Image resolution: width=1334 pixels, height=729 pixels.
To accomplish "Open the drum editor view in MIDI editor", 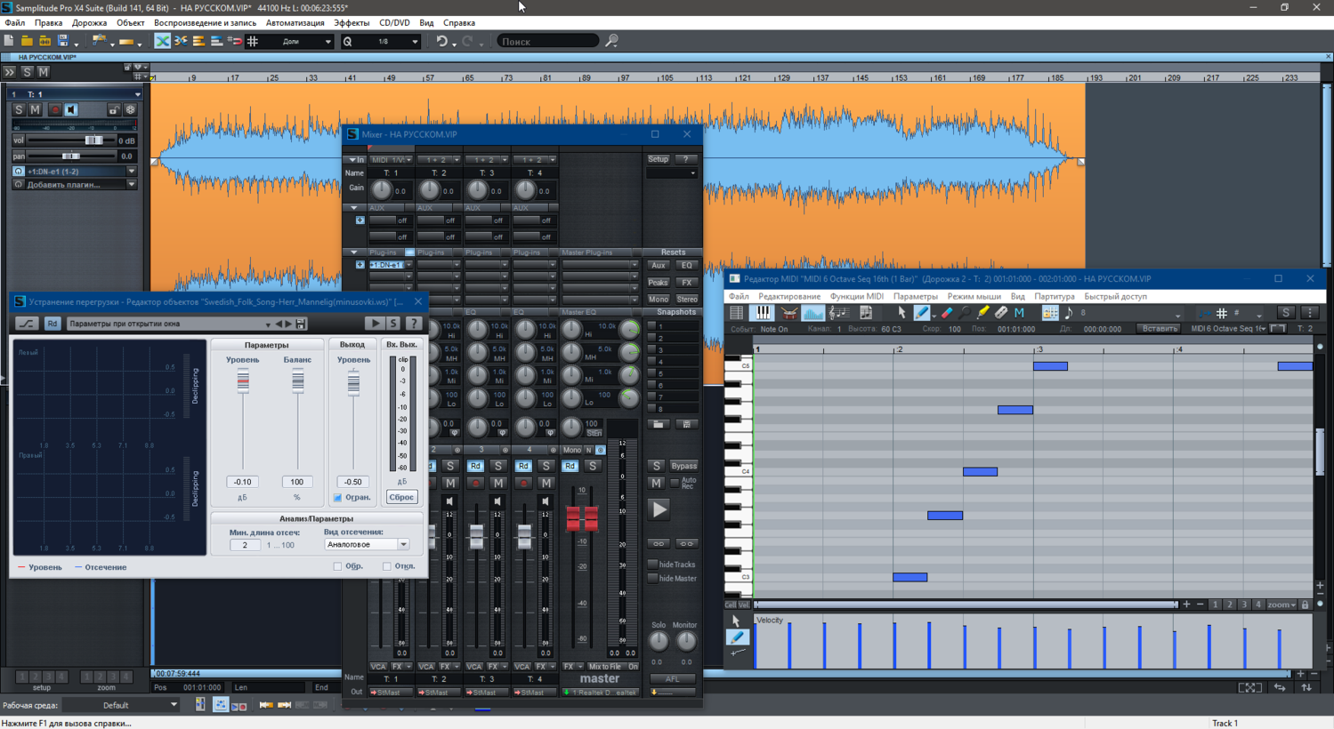I will [x=788, y=313].
